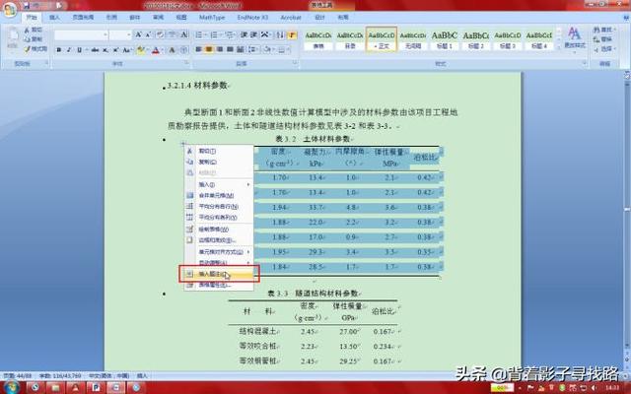Image resolution: width=631 pixels, height=394 pixels.
Task: Toggle Italic formatting in the ribbon
Action: click(x=69, y=50)
